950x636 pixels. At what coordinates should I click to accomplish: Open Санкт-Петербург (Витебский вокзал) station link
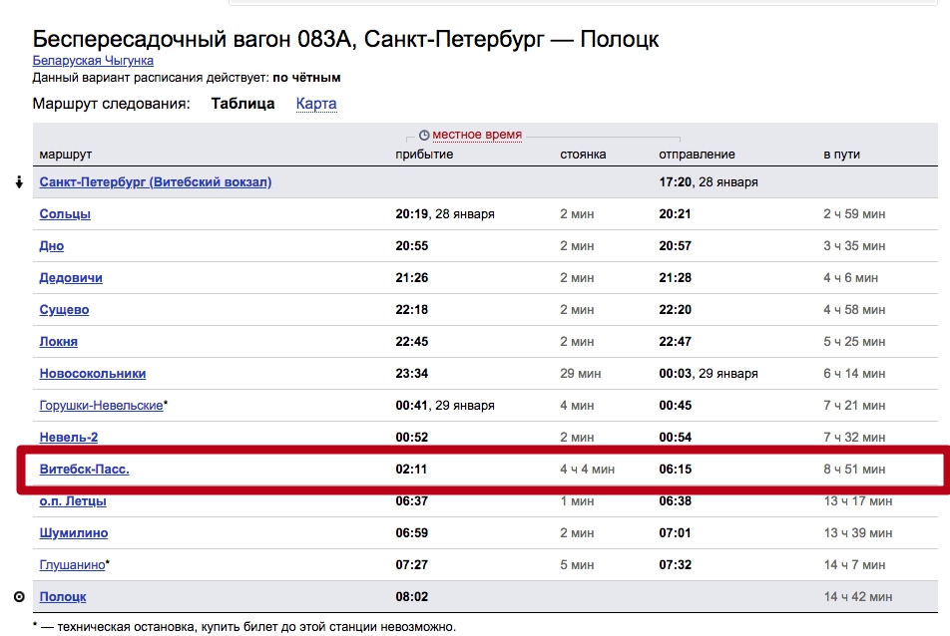tap(155, 182)
